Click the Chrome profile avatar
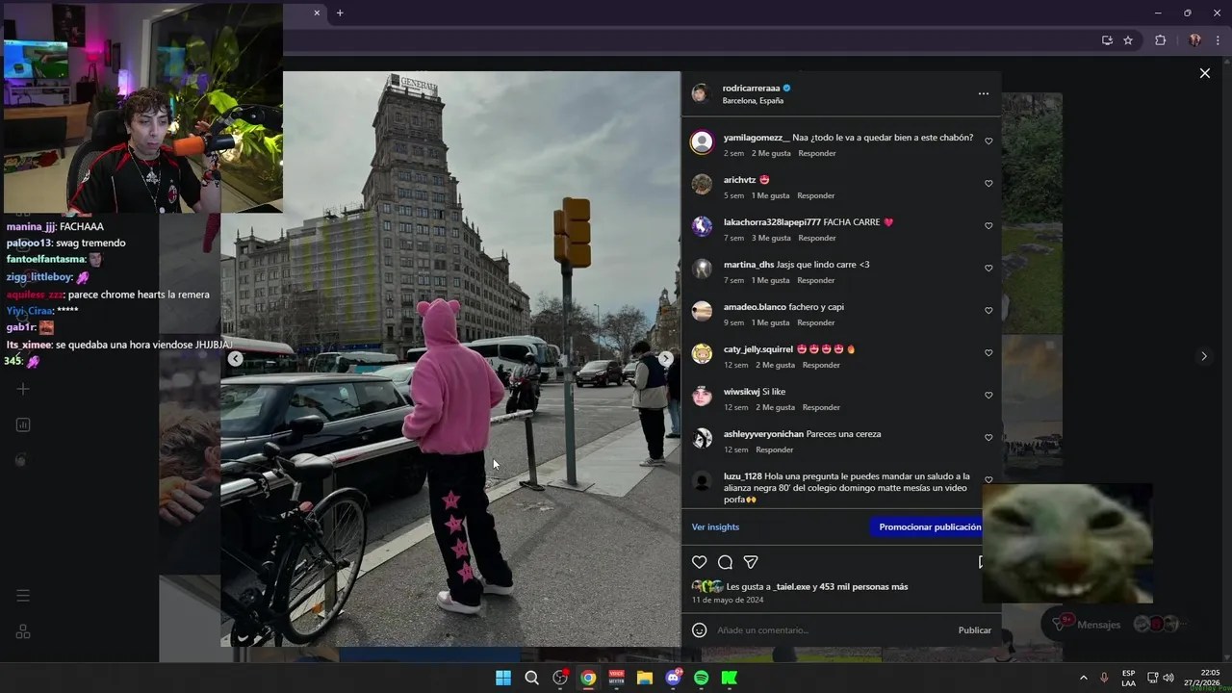This screenshot has width=1232, height=693. (1194, 40)
